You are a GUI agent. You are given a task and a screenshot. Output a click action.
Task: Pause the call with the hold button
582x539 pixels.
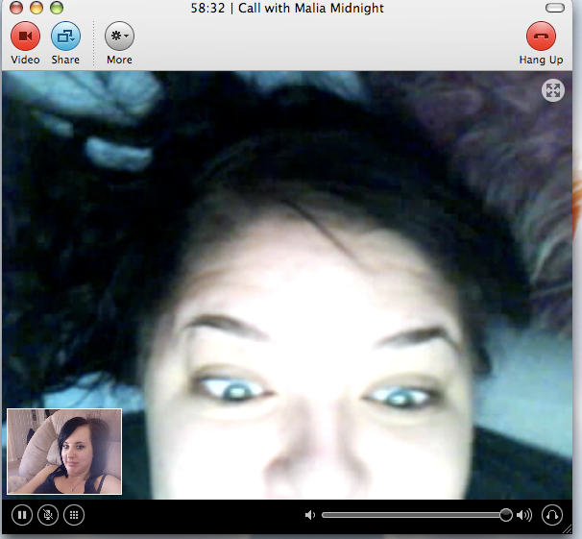(21, 515)
